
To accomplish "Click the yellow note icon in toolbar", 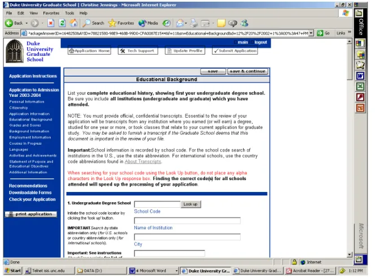I will coord(221,23).
